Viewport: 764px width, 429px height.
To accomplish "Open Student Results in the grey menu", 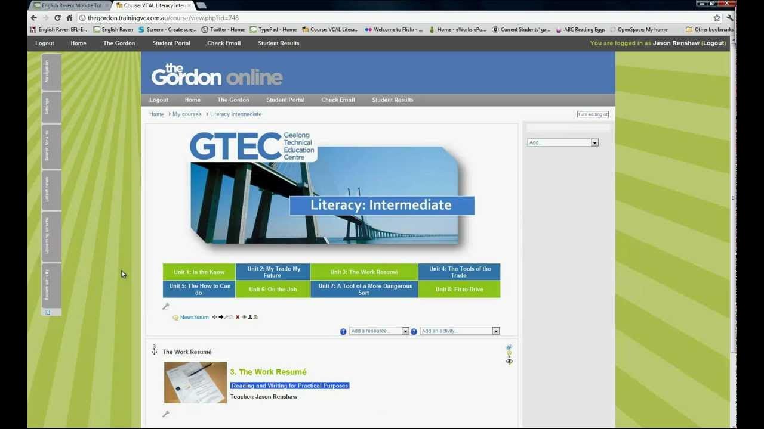I will [393, 100].
